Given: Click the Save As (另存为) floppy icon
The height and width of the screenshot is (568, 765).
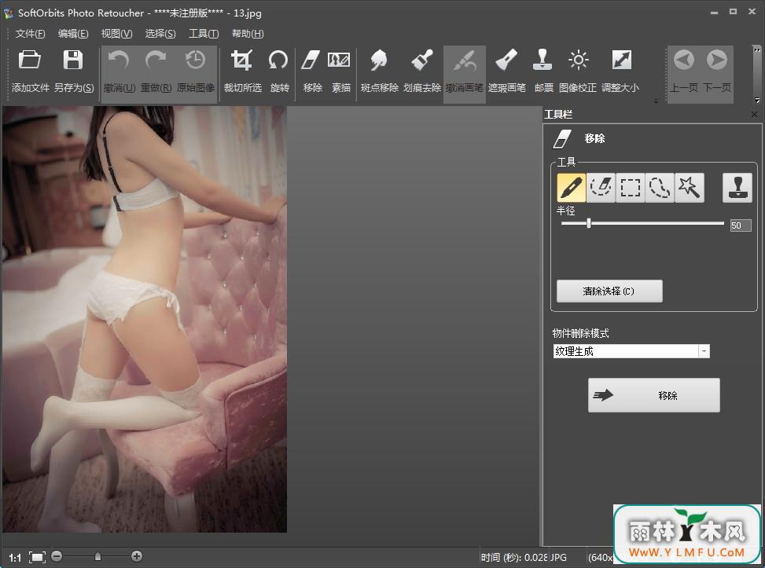Looking at the screenshot, I should tap(73, 60).
